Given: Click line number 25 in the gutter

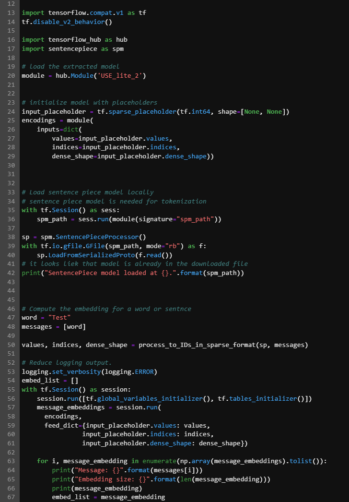Looking at the screenshot, I should pyautogui.click(x=11, y=120).
